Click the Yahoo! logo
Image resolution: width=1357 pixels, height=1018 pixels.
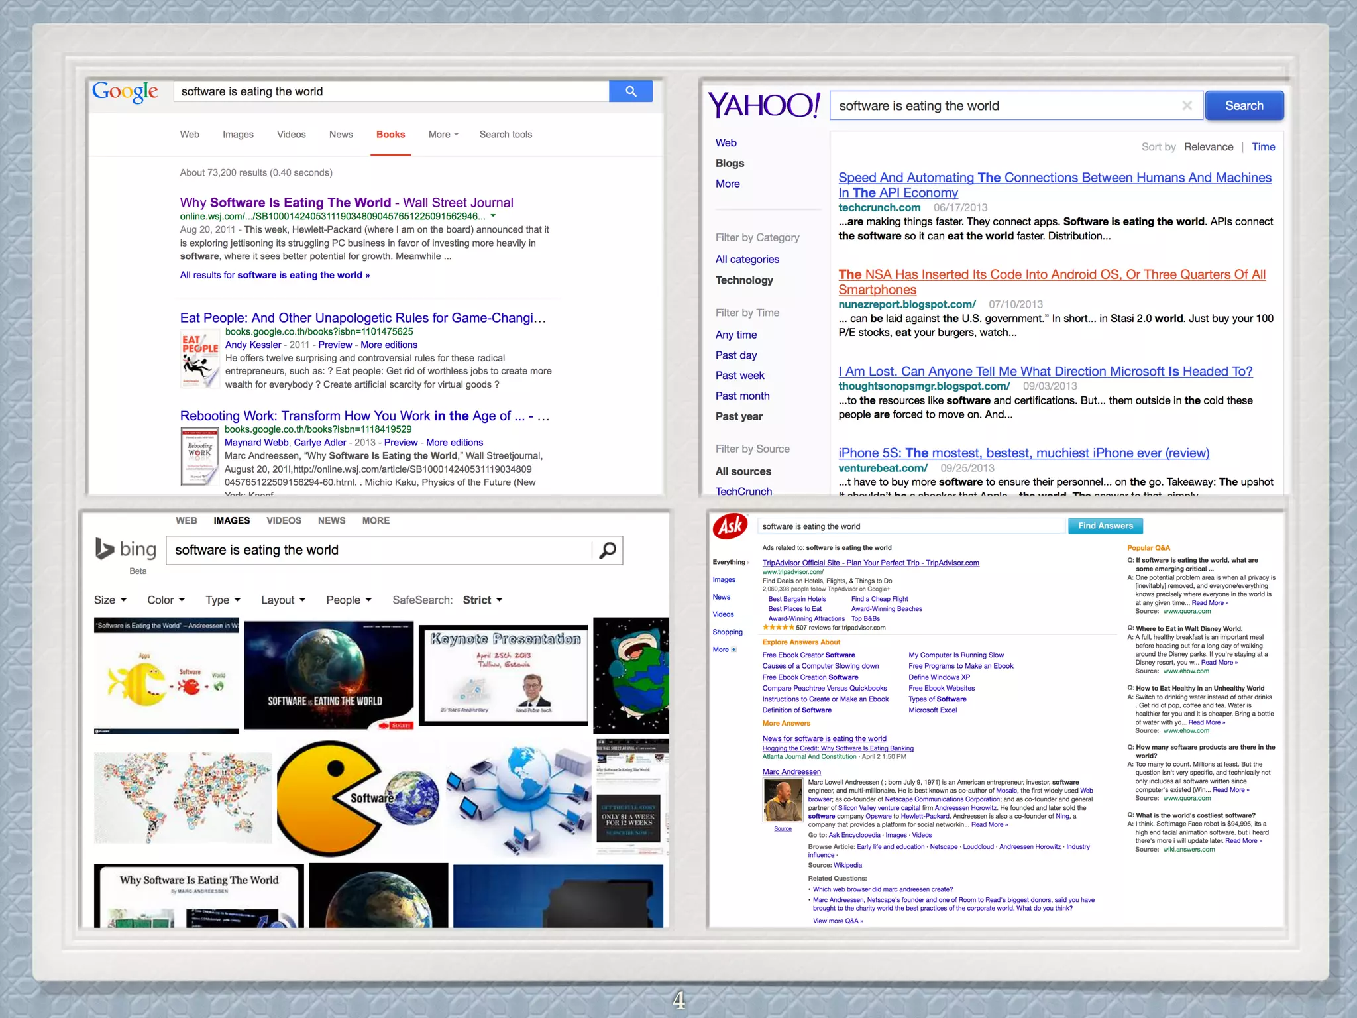[x=763, y=105]
